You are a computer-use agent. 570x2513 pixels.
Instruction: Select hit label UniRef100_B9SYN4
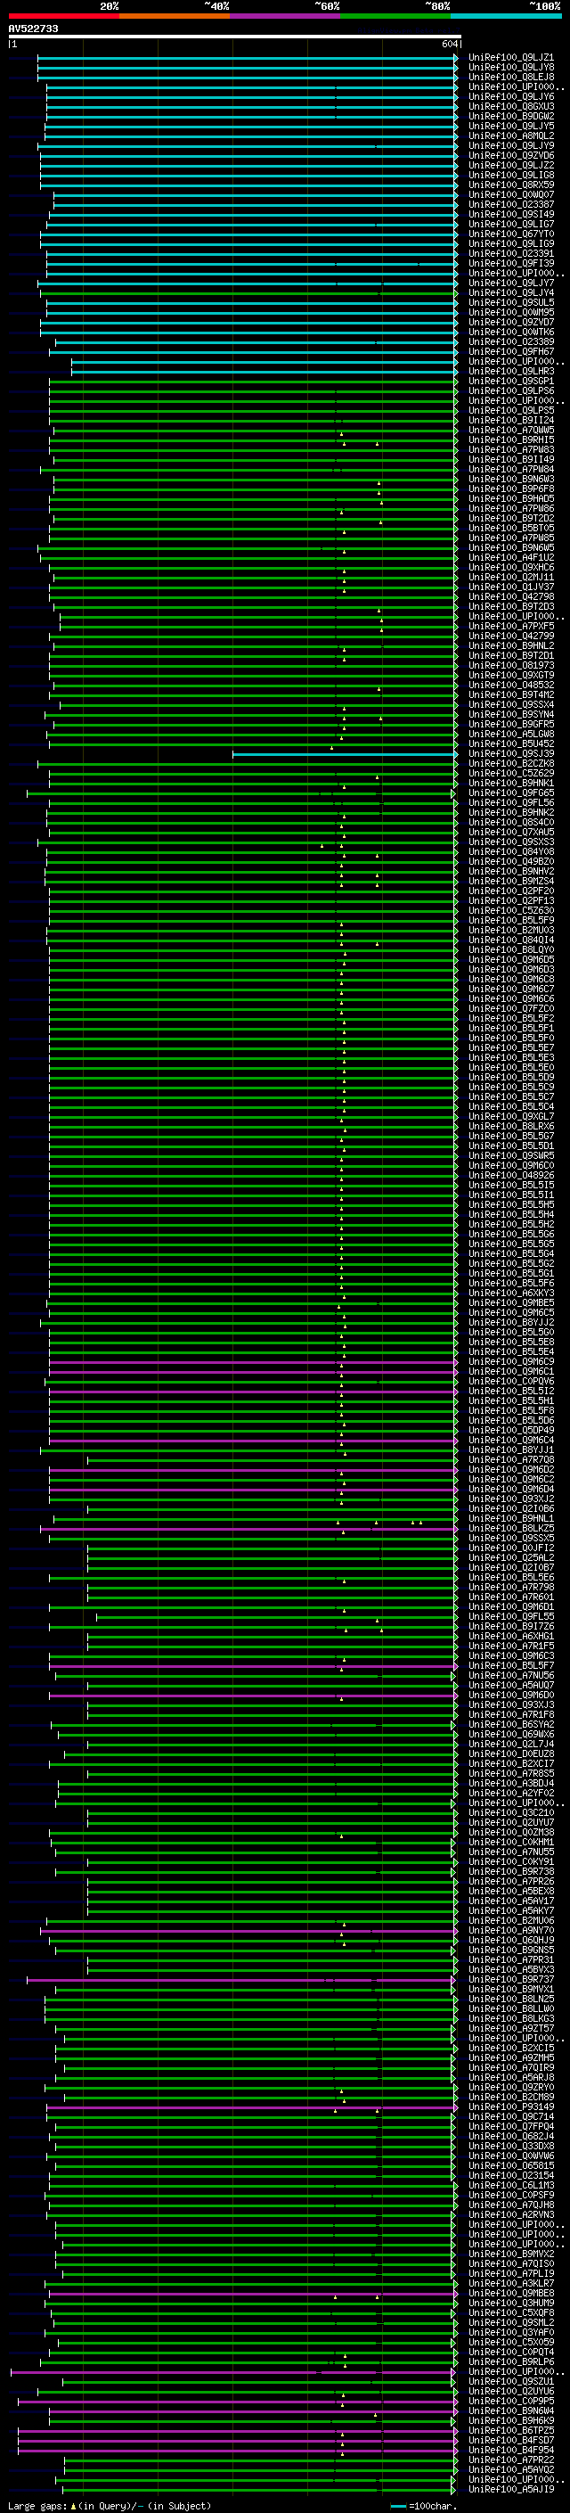[x=511, y=715]
